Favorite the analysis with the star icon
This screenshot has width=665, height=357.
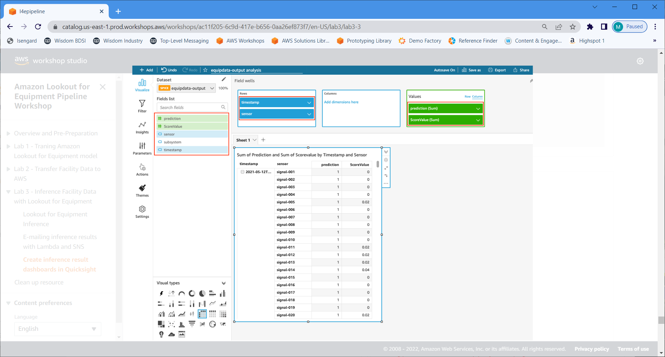[x=205, y=70]
